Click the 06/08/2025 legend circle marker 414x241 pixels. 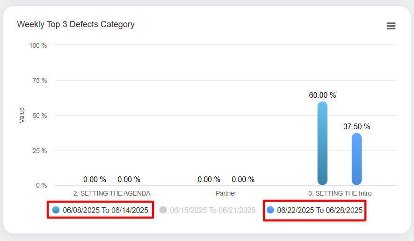click(56, 210)
